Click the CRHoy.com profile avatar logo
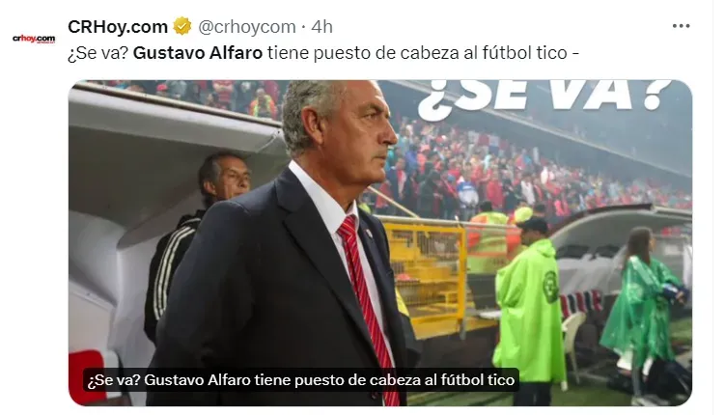 (33, 39)
